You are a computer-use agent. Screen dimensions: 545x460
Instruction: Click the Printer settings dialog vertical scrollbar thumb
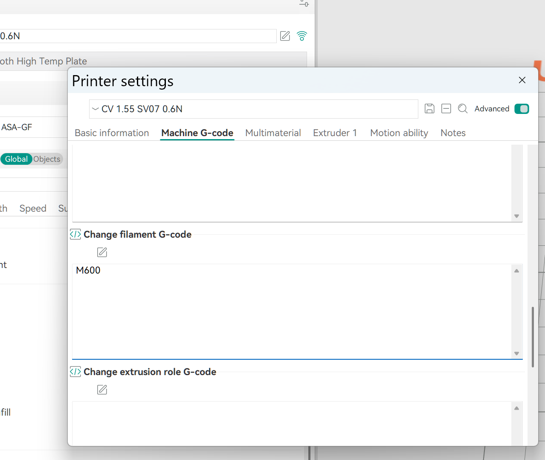pos(533,337)
